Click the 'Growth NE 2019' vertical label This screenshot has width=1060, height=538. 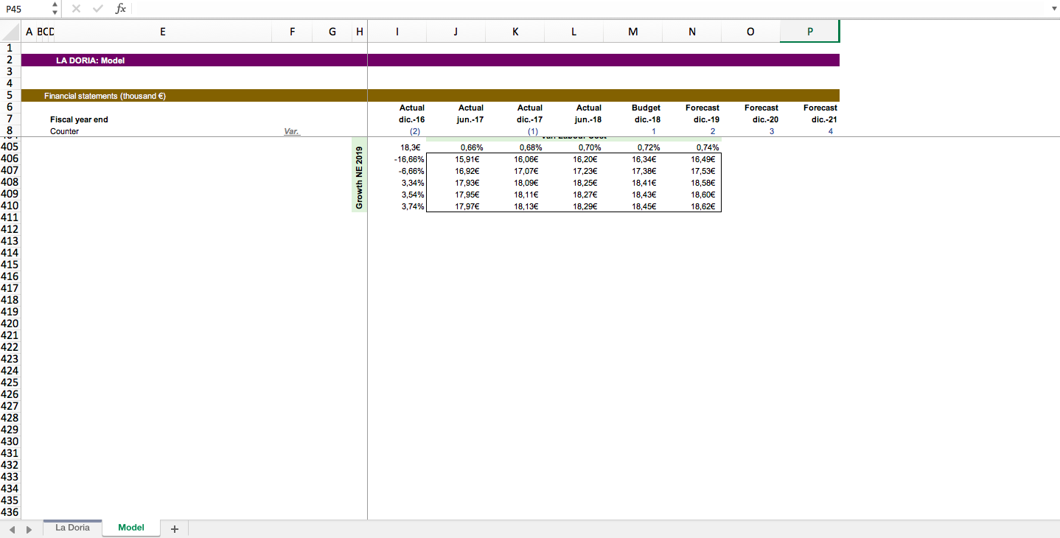click(360, 177)
